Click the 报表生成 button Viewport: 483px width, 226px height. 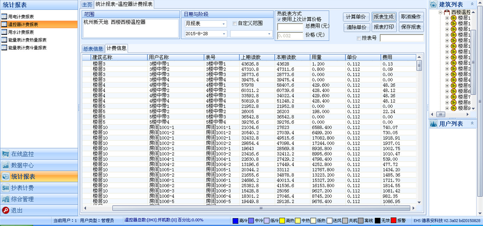pyautogui.click(x=384, y=17)
